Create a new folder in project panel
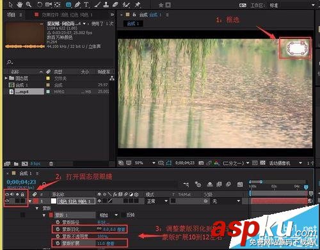Screen dimensions: 320x250 tap(16, 164)
